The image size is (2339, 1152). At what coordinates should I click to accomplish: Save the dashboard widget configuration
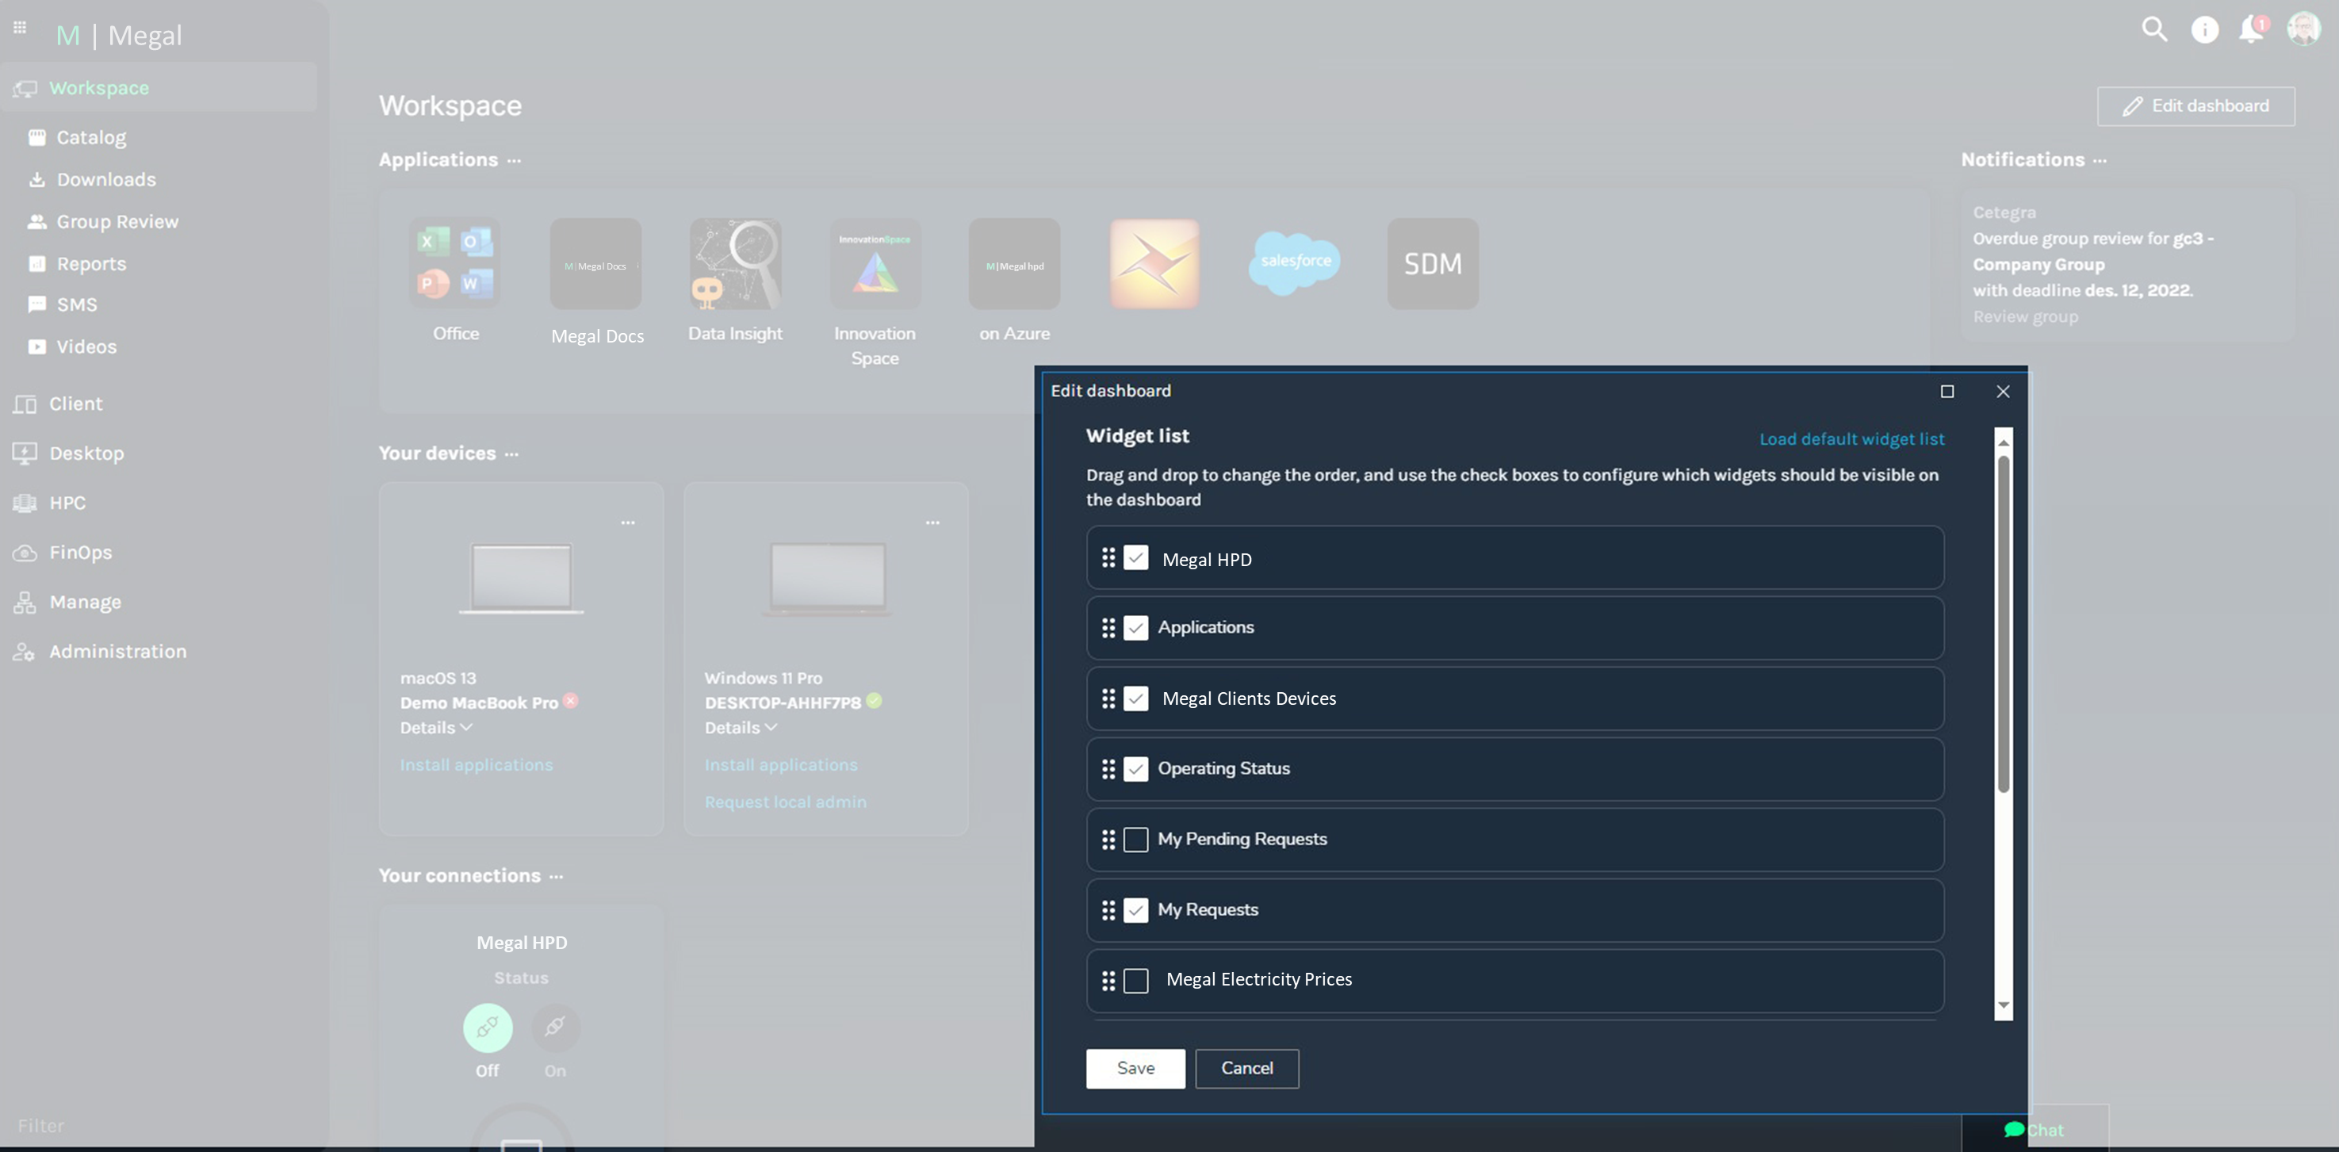(x=1135, y=1069)
